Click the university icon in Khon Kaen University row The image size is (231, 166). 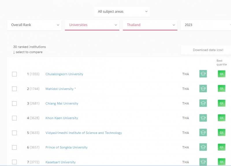203,118
